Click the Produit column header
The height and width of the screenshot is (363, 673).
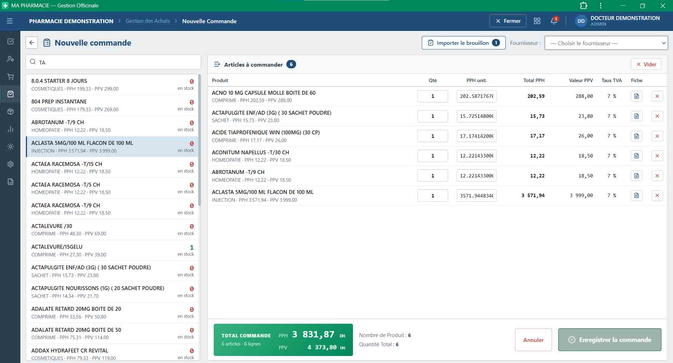point(220,80)
